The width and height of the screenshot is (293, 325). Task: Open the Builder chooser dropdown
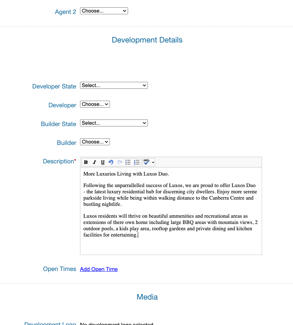(x=95, y=141)
